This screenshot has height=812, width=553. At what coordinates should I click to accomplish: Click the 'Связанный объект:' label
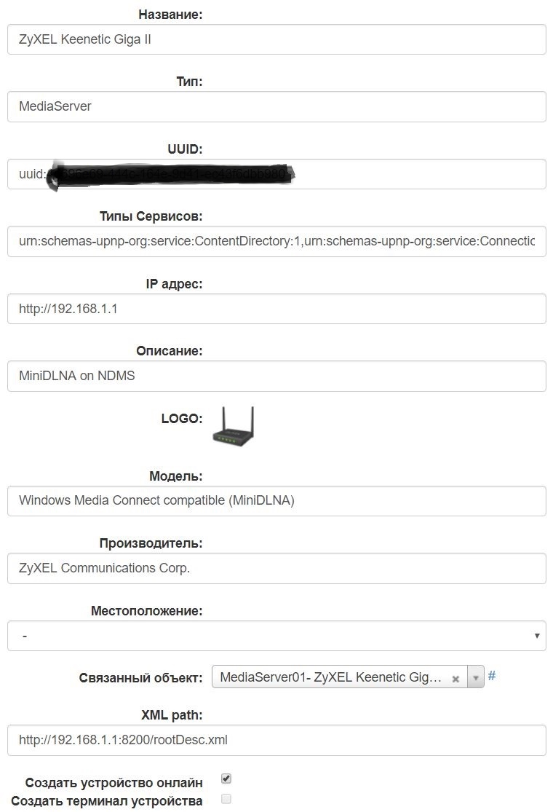point(141,678)
